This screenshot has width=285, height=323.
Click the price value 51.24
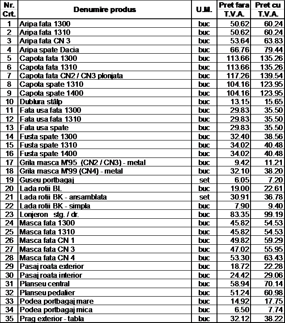240,292
